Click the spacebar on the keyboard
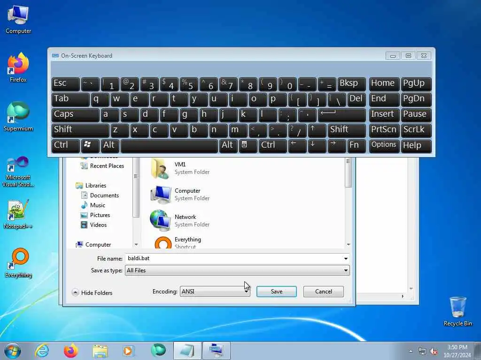Viewport: 481px width, 360px height. click(169, 146)
